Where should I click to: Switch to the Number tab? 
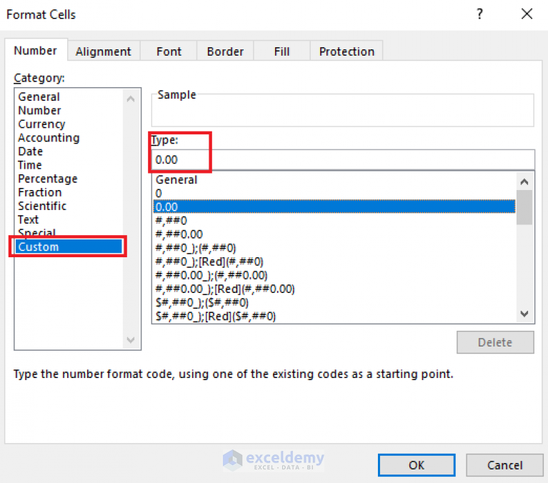(36, 51)
